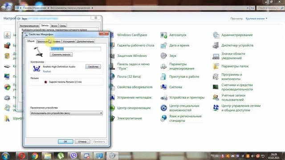
Task: Select Звуки tab in Звук window
Action: point(54,26)
